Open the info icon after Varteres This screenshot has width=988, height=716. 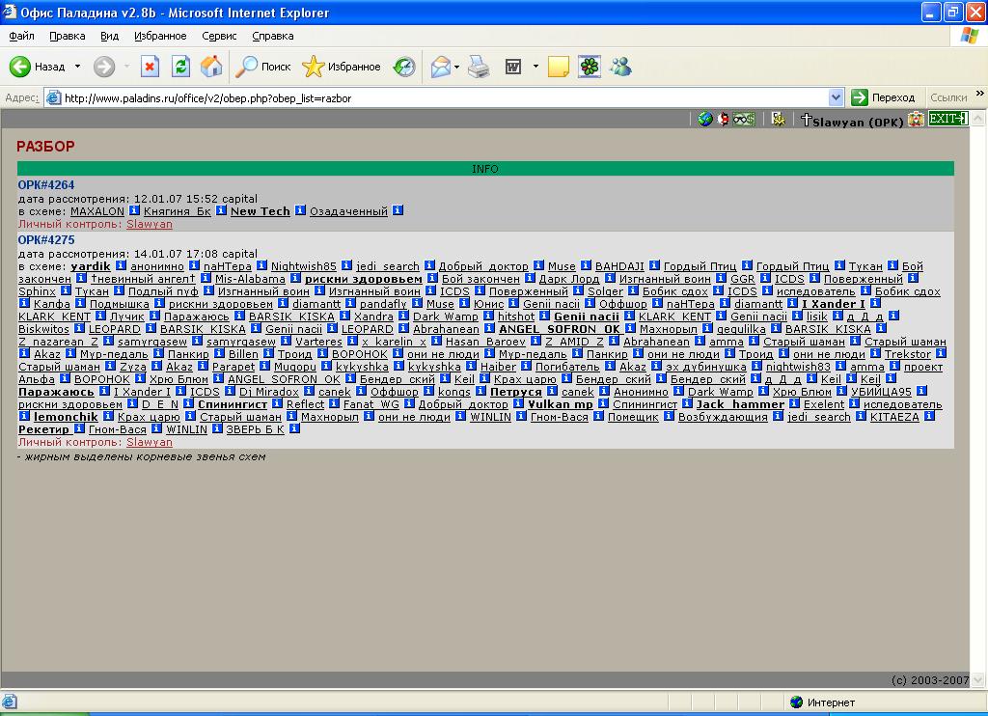352,341
